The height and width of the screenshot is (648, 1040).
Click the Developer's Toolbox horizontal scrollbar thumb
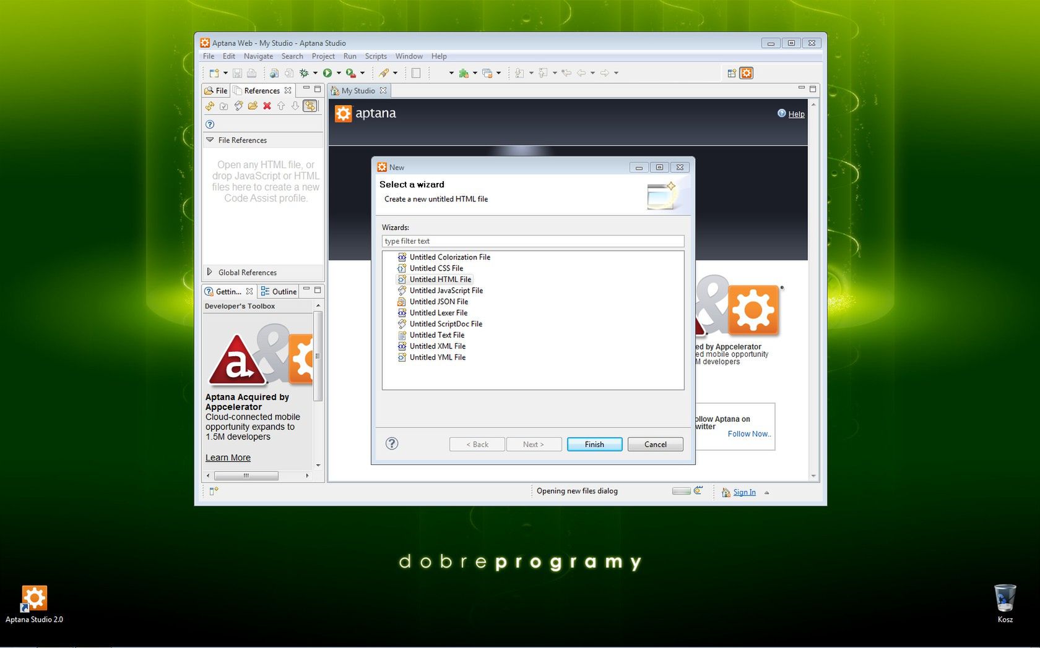246,475
